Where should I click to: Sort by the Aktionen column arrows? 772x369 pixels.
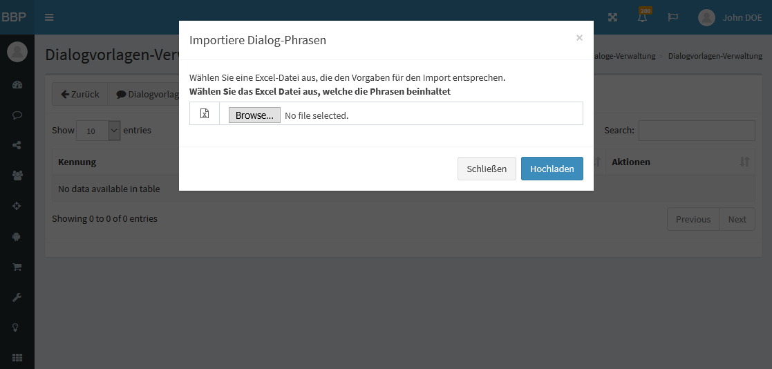point(744,162)
